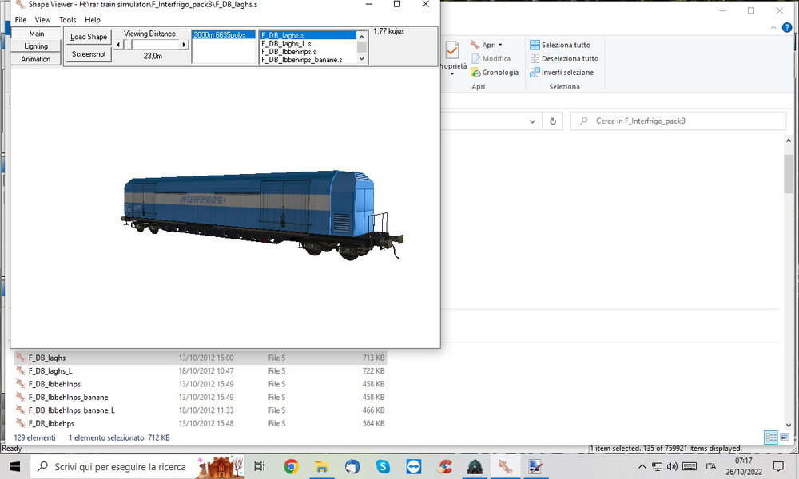Select F_DB_laghs_L.s in shape list
The height and width of the screenshot is (479, 799).
pyautogui.click(x=308, y=43)
